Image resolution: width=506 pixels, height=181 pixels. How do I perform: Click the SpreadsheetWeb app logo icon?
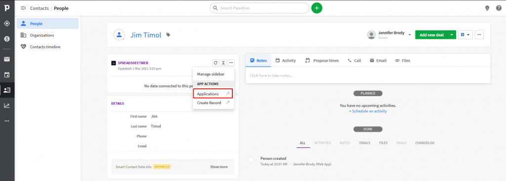point(113,63)
